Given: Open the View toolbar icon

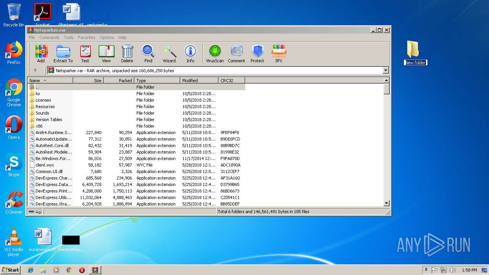Looking at the screenshot, I should pyautogui.click(x=106, y=53).
